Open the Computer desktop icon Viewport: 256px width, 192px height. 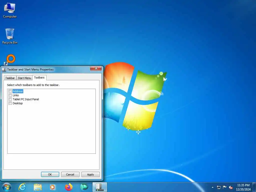10,10
